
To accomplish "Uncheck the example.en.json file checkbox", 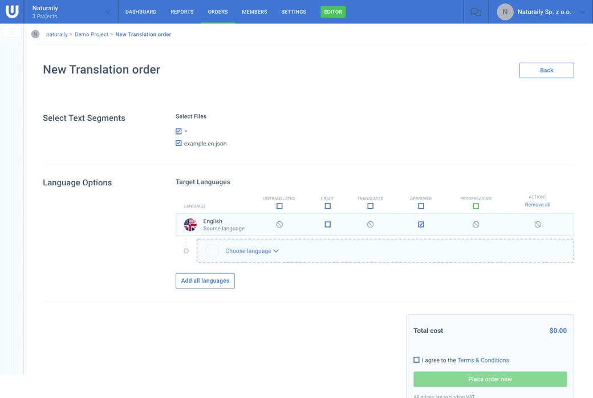I will (x=178, y=143).
